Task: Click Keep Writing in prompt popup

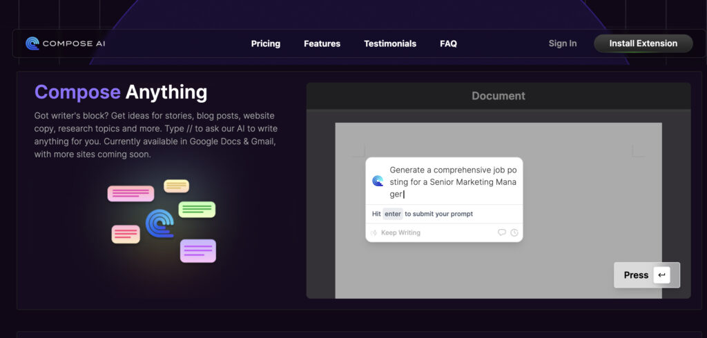Action: coord(400,232)
